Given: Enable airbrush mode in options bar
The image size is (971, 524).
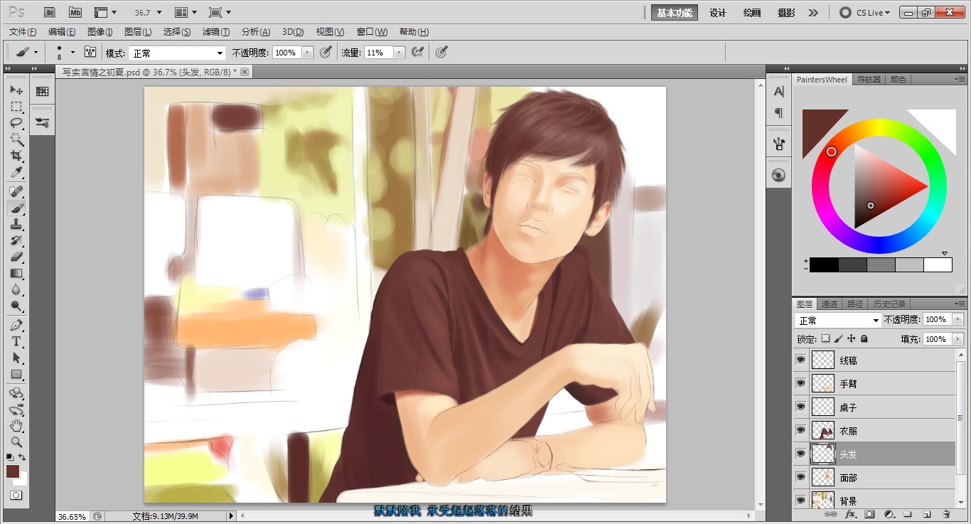Looking at the screenshot, I should (x=418, y=53).
